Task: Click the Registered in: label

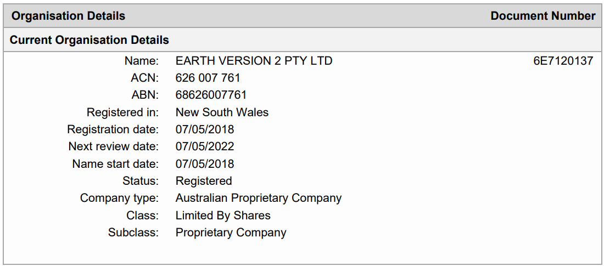Action: click(x=122, y=112)
